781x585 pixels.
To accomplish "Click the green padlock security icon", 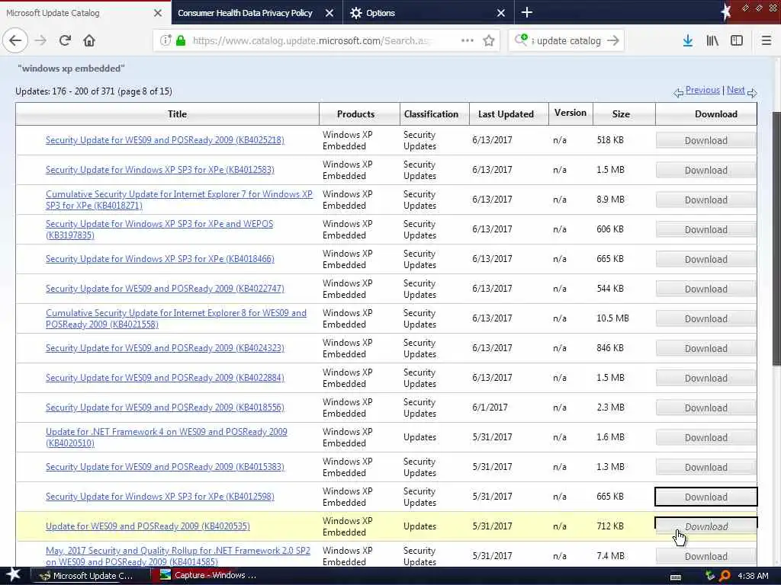I will (181, 41).
